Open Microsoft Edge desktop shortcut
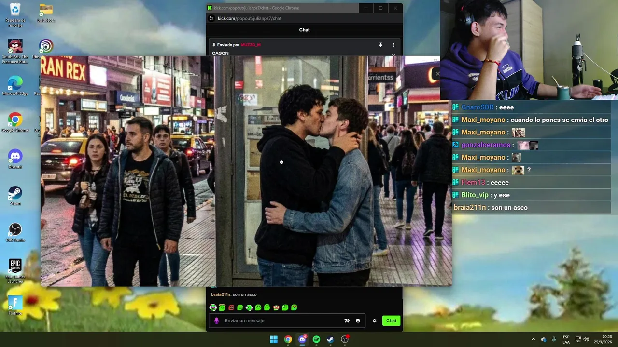618x347 pixels. point(15,86)
